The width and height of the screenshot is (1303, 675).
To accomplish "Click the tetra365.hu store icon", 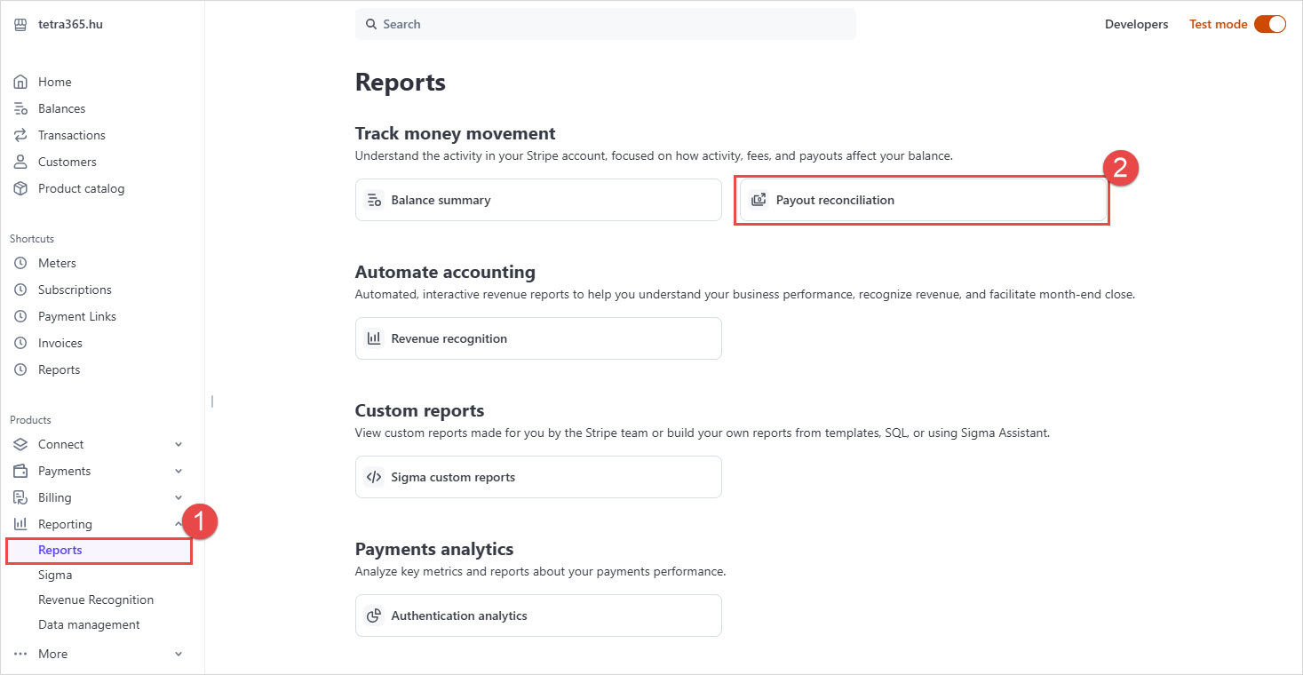I will [x=20, y=25].
